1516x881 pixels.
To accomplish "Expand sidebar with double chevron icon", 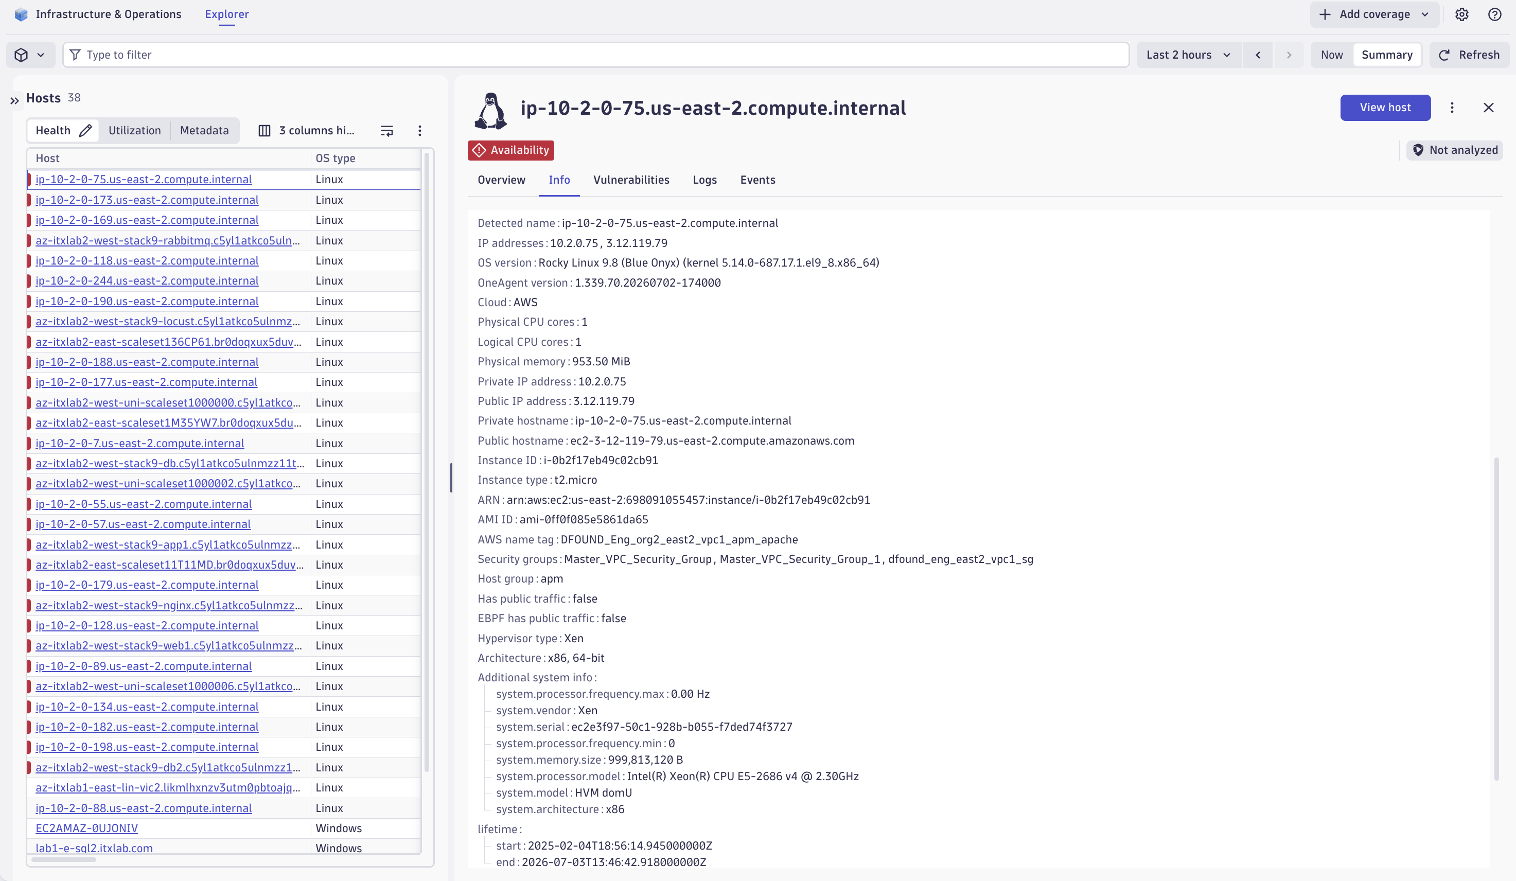I will [15, 100].
